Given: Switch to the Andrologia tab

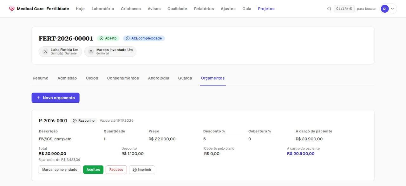Looking at the screenshot, I should tap(159, 78).
